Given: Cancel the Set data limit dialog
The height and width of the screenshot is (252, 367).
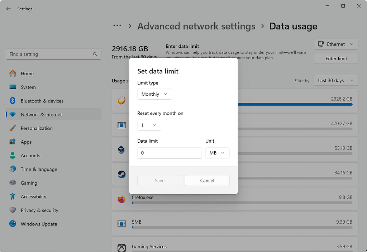Looking at the screenshot, I should [207, 180].
